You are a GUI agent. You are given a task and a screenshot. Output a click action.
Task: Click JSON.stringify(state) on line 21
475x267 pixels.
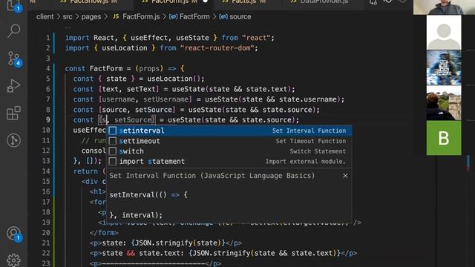pyautogui.click(x=178, y=243)
